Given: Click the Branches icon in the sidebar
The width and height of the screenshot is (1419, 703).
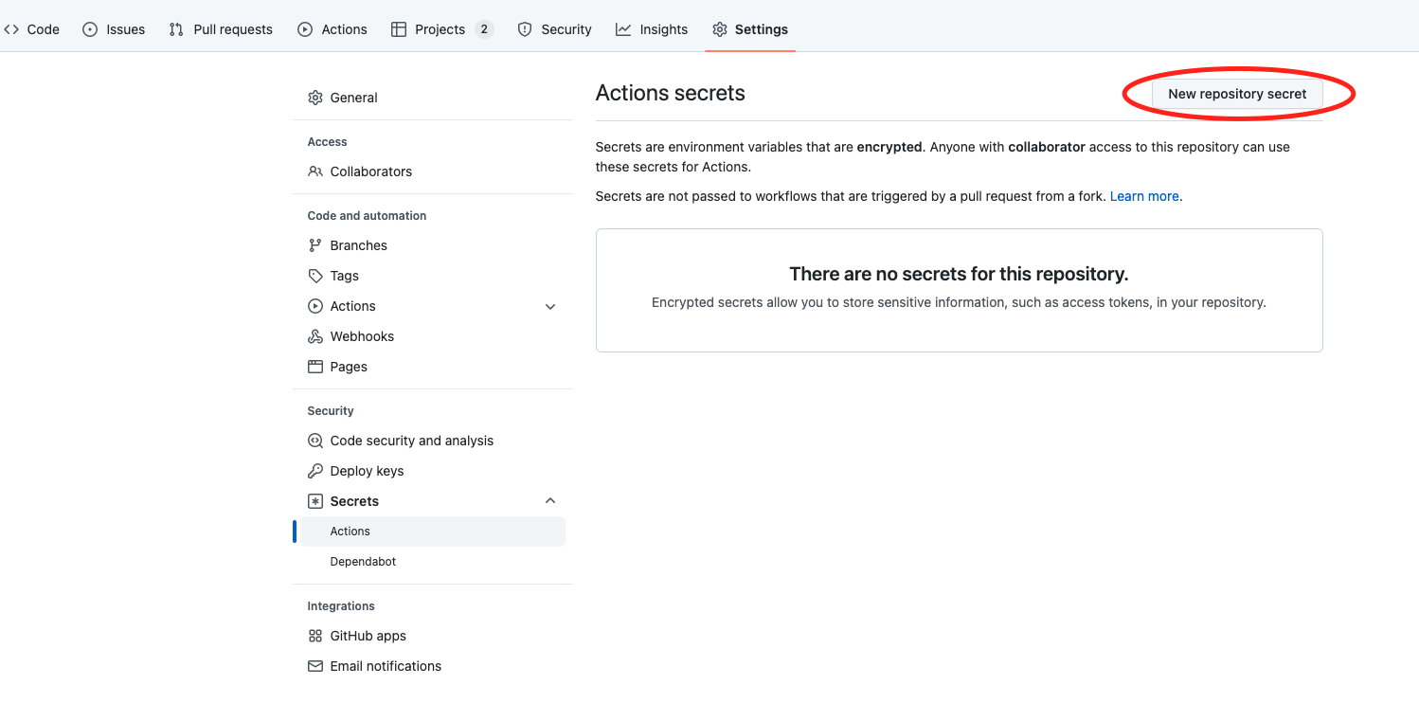Looking at the screenshot, I should 315,245.
